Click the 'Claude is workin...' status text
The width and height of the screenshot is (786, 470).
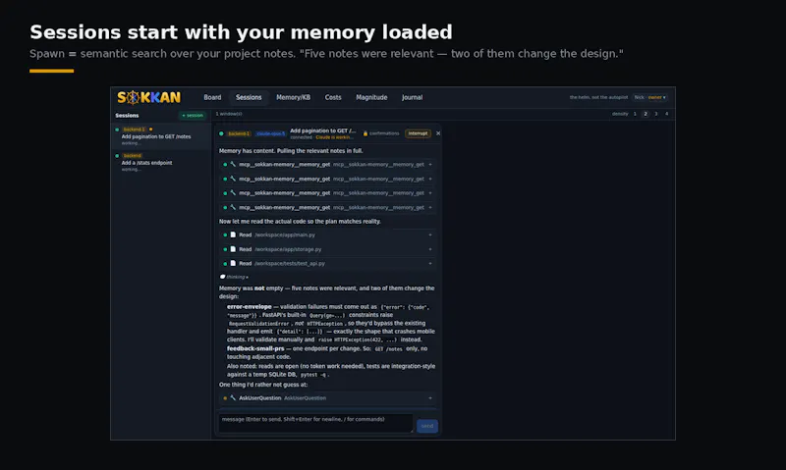(x=334, y=137)
